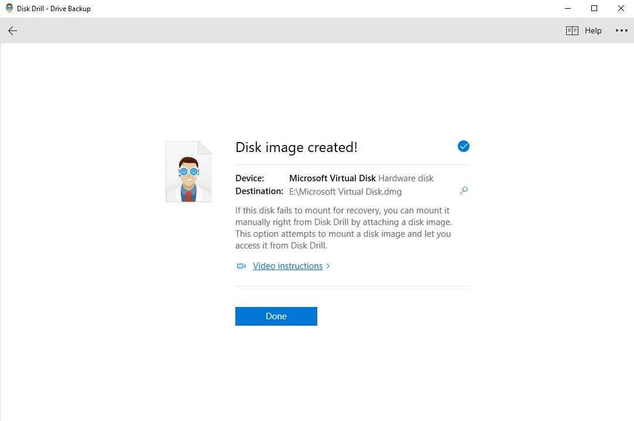
Task: Click the "Disk image created!" heading
Action: 296,147
